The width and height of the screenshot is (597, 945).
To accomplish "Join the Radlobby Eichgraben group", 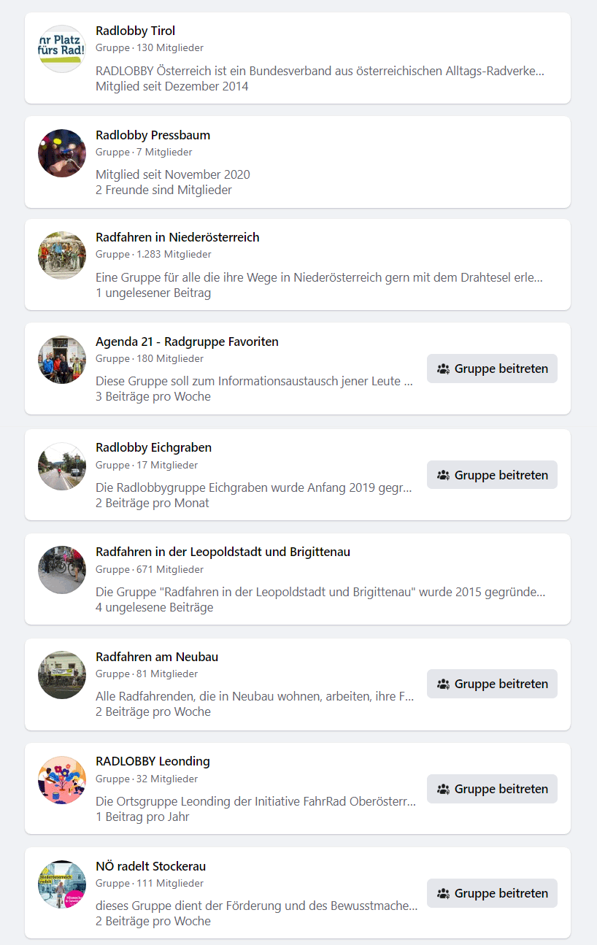I will [492, 475].
